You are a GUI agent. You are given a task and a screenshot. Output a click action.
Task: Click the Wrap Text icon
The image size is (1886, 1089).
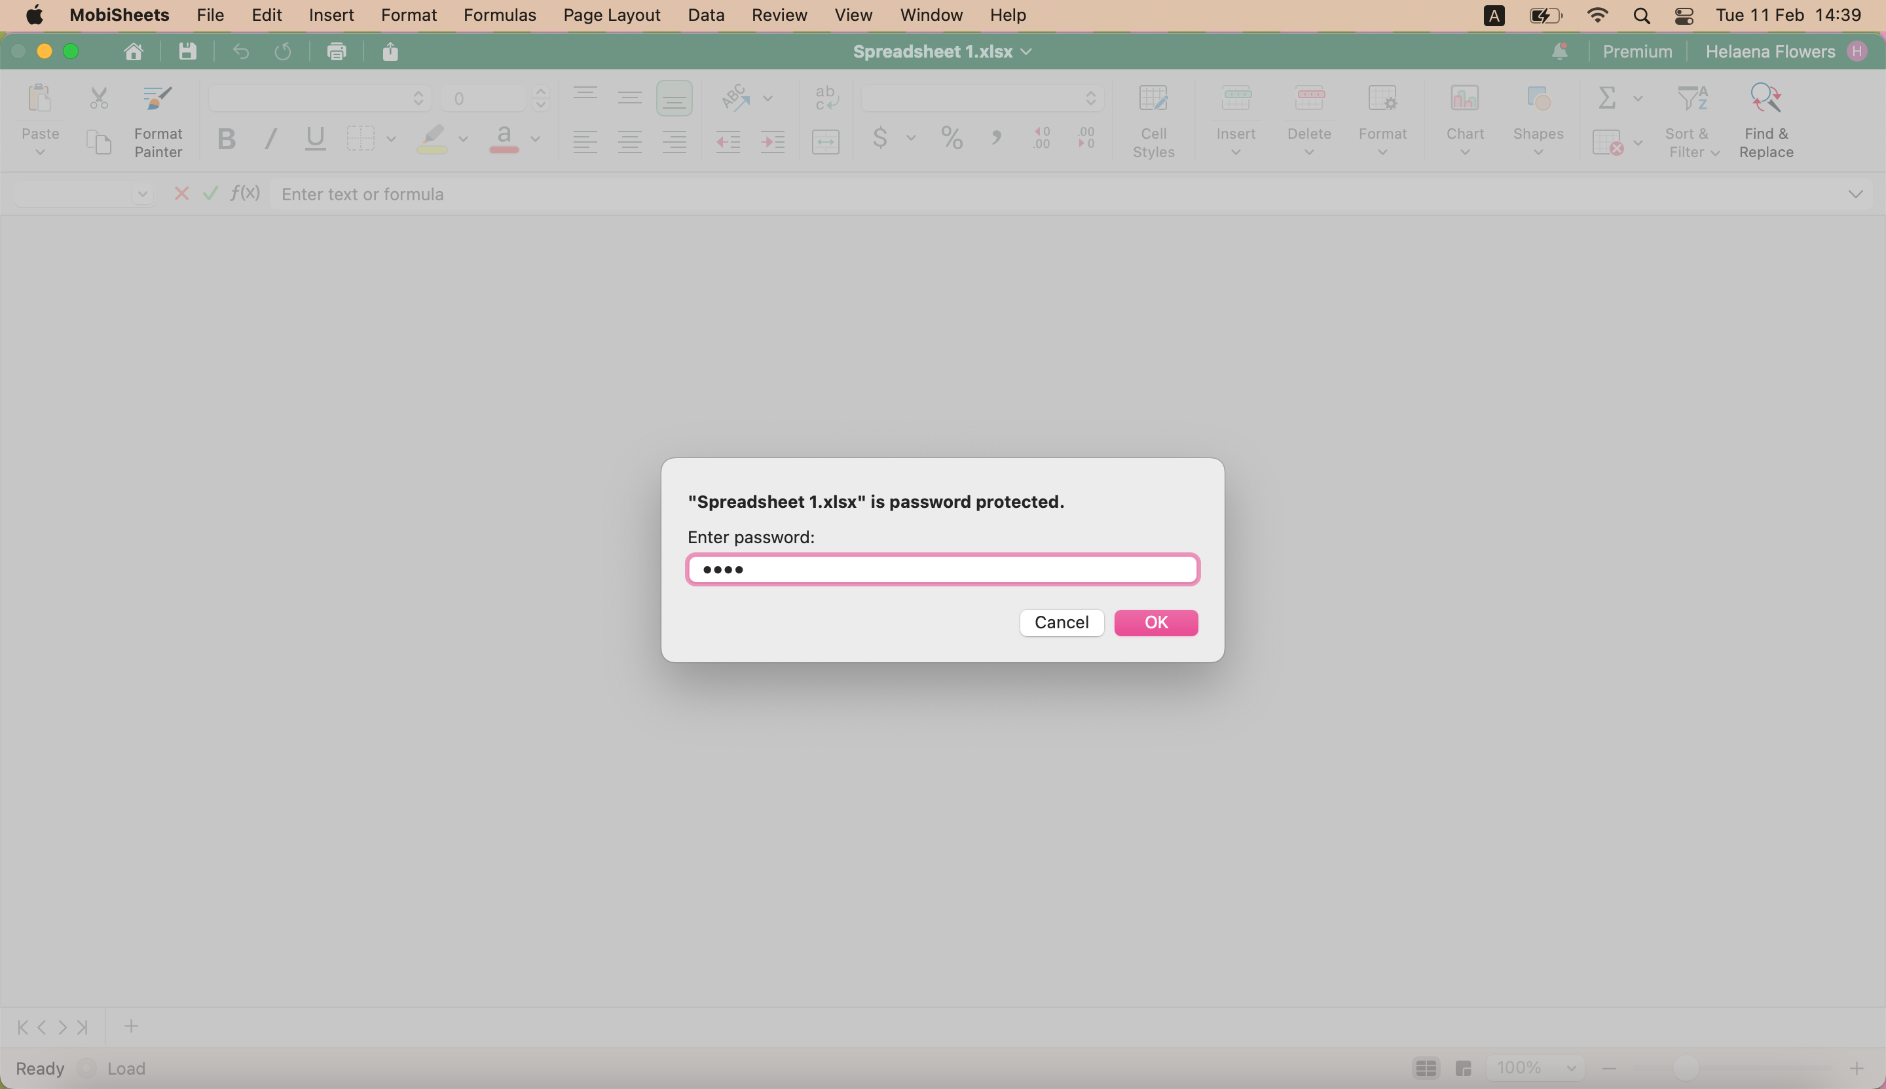(826, 98)
